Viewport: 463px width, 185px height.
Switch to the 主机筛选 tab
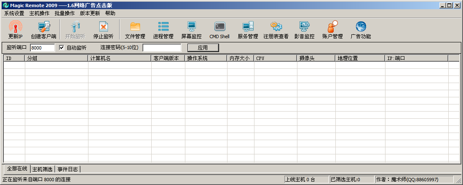point(42,169)
